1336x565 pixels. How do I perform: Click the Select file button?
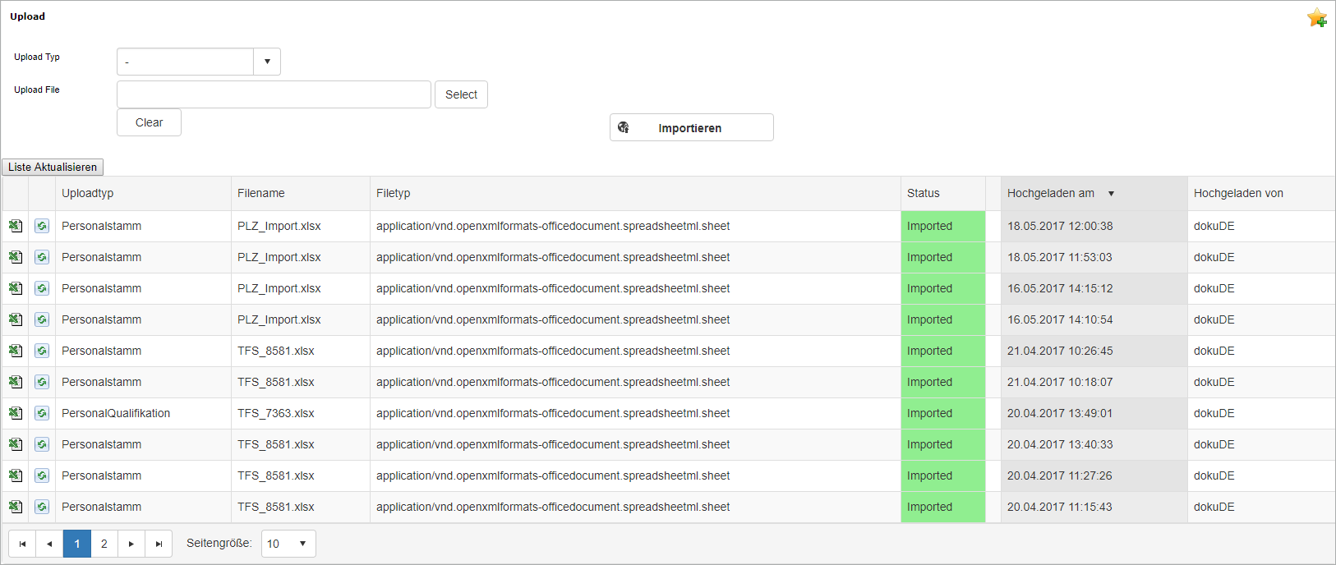(x=461, y=94)
